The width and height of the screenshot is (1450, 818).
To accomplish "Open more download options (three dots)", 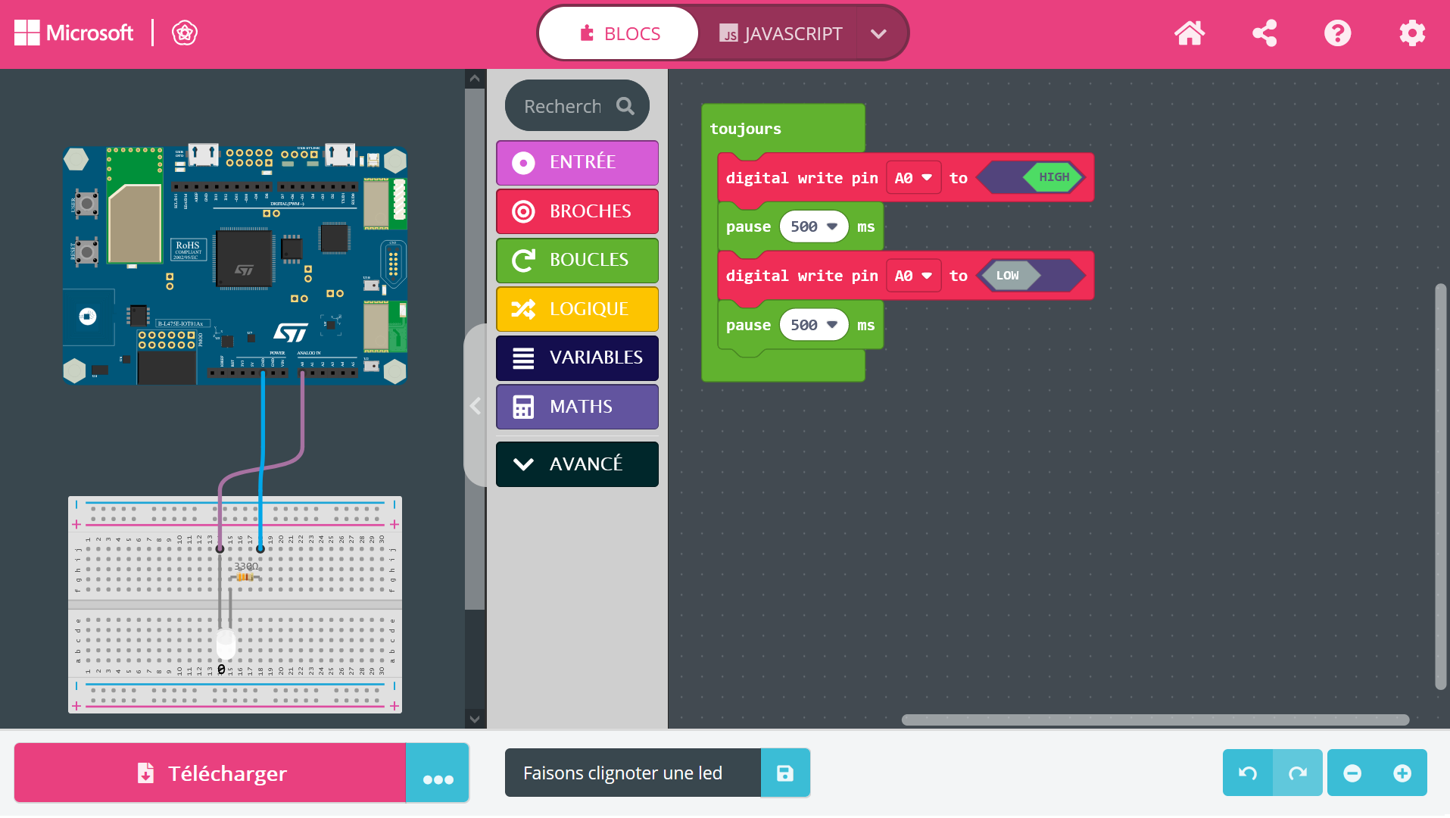I will pos(438,773).
